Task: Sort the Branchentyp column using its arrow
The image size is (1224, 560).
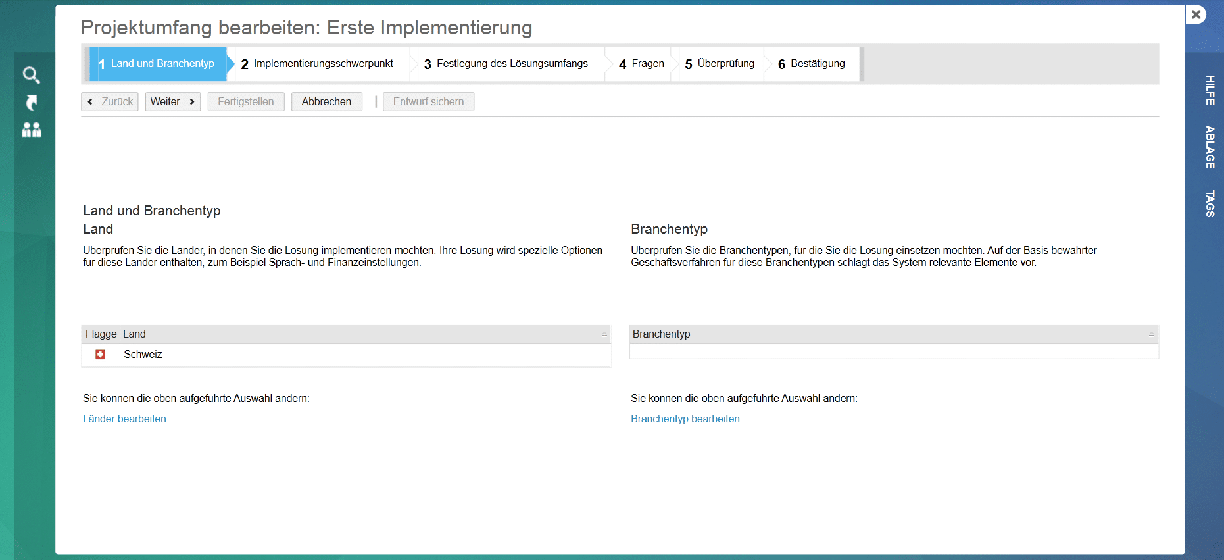Action: [1151, 334]
